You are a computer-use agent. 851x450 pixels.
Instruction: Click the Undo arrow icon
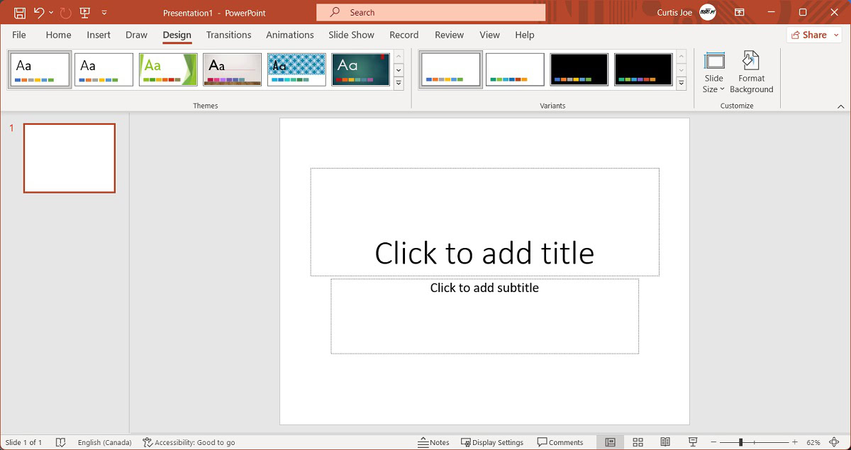point(39,13)
